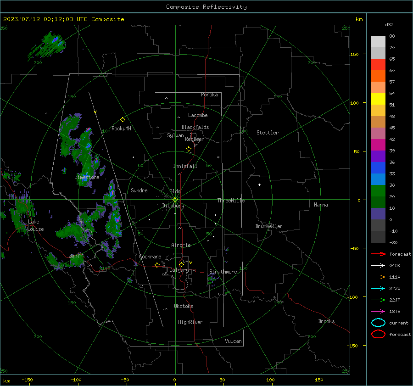Select the 80 dBZ light gray swatch
This screenshot has height=386, width=413.
378,41
